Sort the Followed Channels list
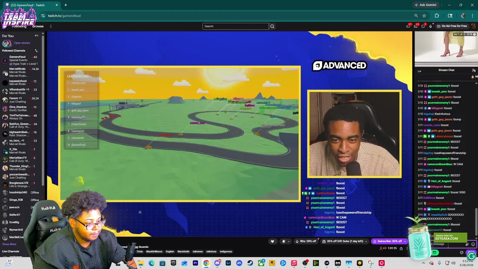 tap(36, 50)
